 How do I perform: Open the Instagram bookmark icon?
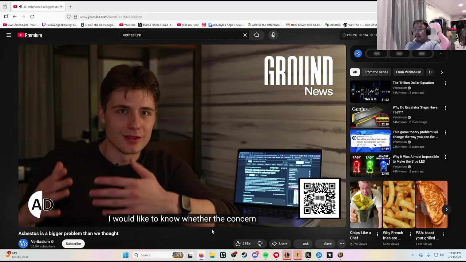204,25
